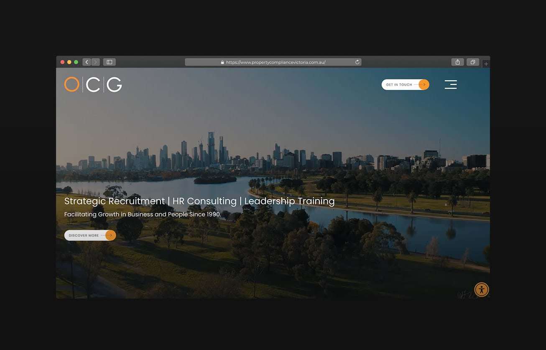Viewport: 546px width, 350px height.
Task: Minimize the window using the yellow button
Action: pyautogui.click(x=69, y=62)
